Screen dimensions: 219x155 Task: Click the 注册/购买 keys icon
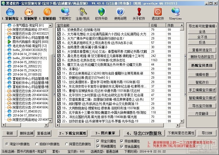(83, 12)
